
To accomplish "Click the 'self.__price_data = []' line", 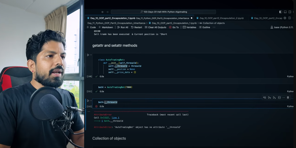I will click(x=122, y=72).
